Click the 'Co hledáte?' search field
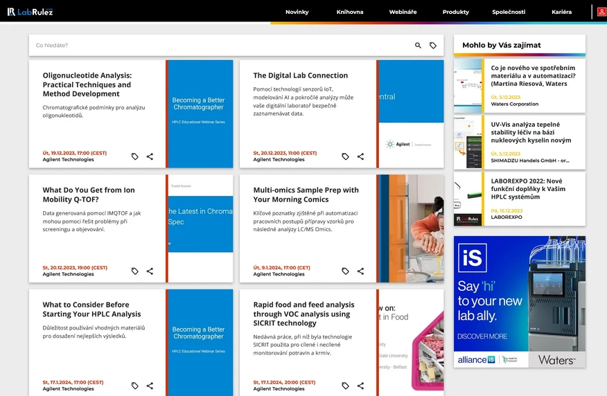607x396 pixels. 220,45
